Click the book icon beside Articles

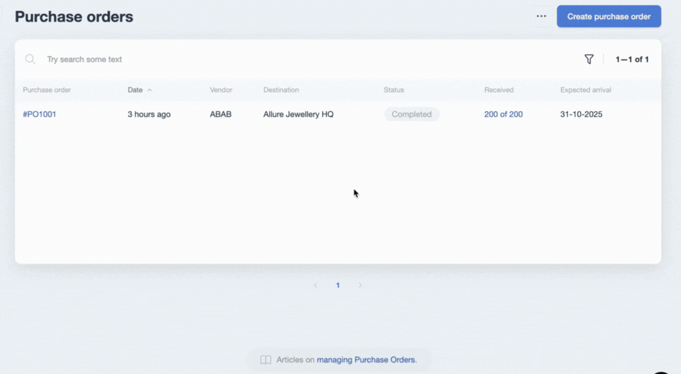266,360
